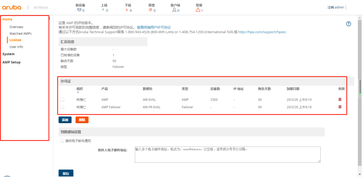Tick the checkbox for the AMP Failover row

(x=62, y=107)
